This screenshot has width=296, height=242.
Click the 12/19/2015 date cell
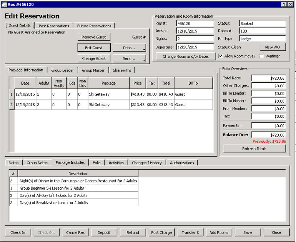point(25,105)
